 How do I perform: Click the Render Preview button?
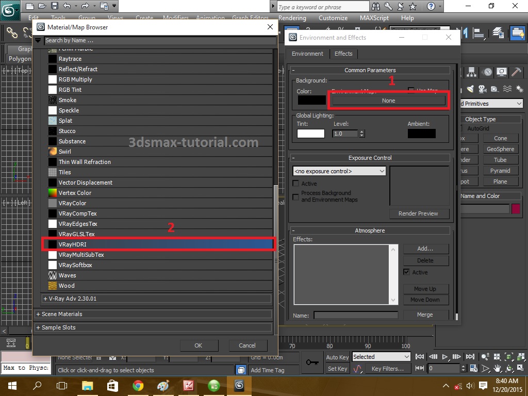(x=418, y=213)
